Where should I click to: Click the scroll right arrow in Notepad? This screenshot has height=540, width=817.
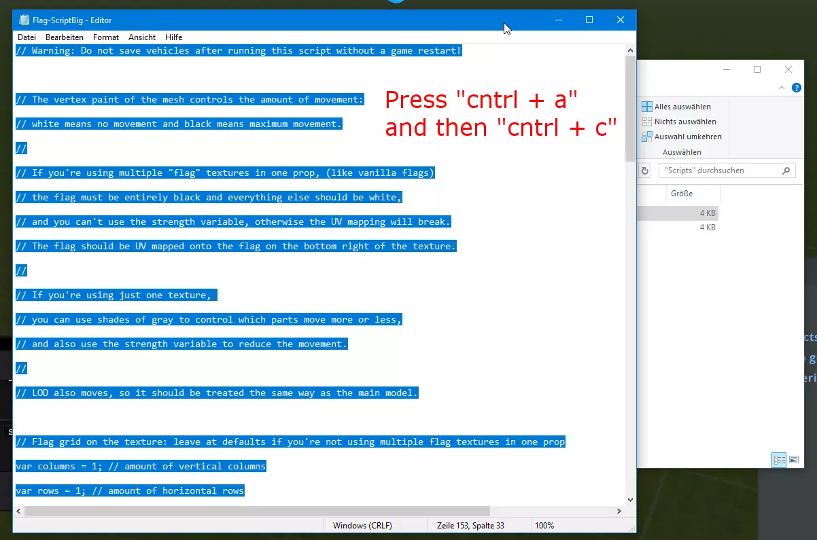click(619, 511)
